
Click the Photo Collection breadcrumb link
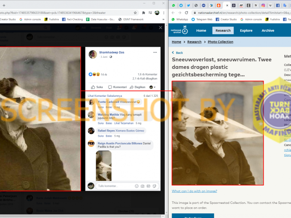pos(220,42)
